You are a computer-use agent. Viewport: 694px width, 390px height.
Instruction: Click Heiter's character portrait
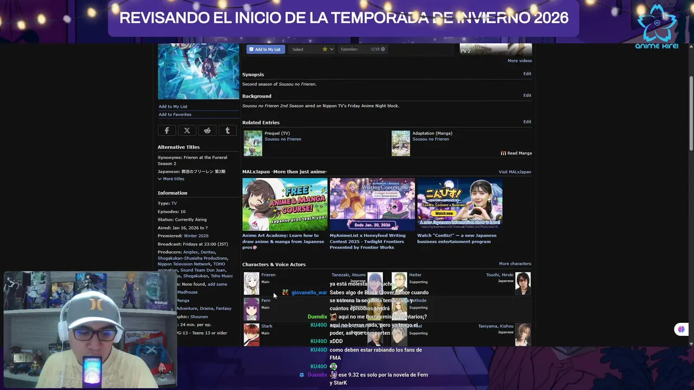tap(399, 283)
